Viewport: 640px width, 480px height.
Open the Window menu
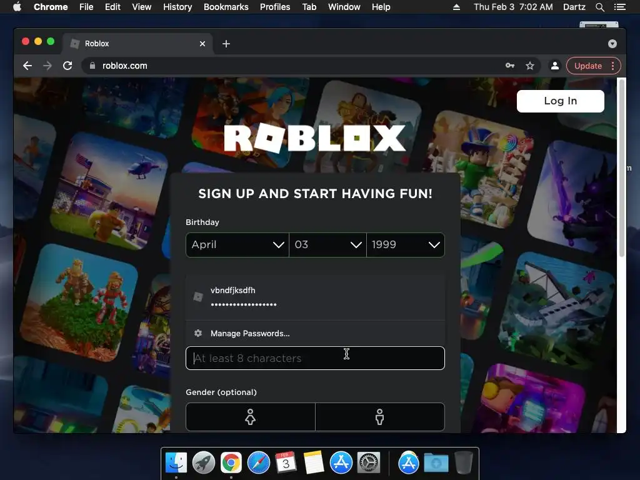click(x=344, y=7)
